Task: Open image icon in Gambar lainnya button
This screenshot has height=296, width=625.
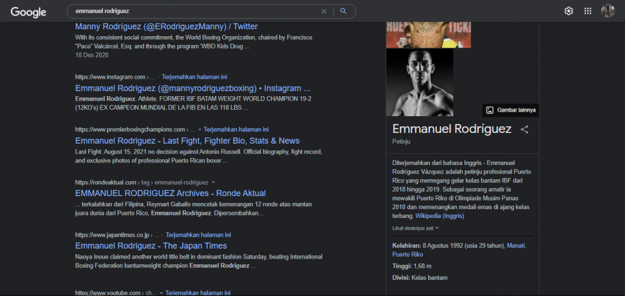Action: click(x=490, y=111)
